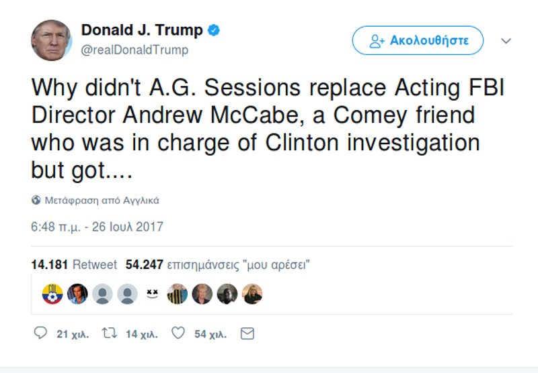View the 54.247 likes list
The image size is (538, 373).
[x=217, y=264]
